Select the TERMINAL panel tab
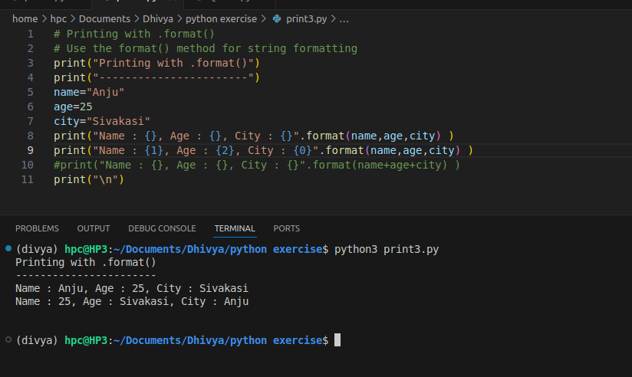This screenshot has height=377, width=632. 235,228
